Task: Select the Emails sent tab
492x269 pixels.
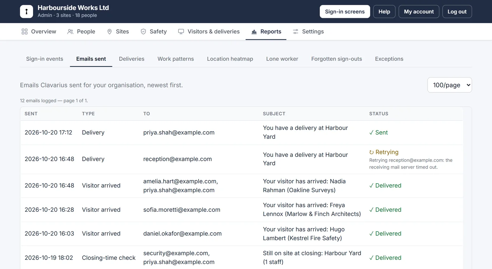Action: click(91, 59)
